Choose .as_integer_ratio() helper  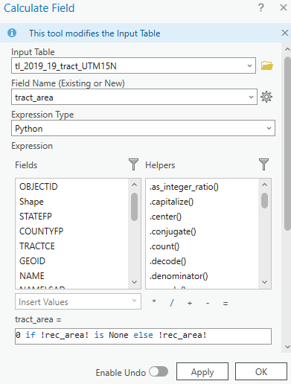[x=184, y=187]
